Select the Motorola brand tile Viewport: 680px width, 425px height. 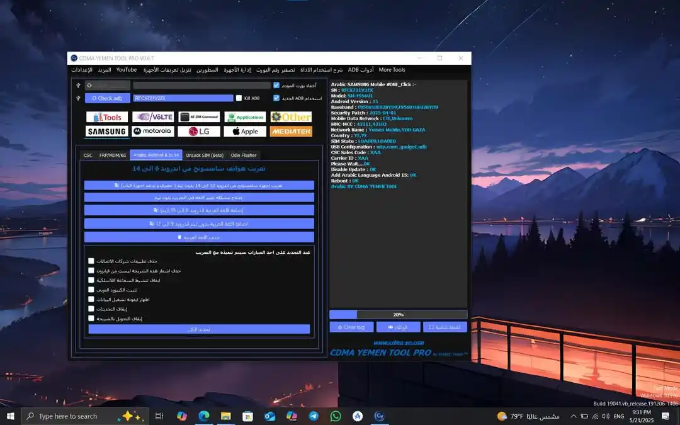[x=153, y=132]
